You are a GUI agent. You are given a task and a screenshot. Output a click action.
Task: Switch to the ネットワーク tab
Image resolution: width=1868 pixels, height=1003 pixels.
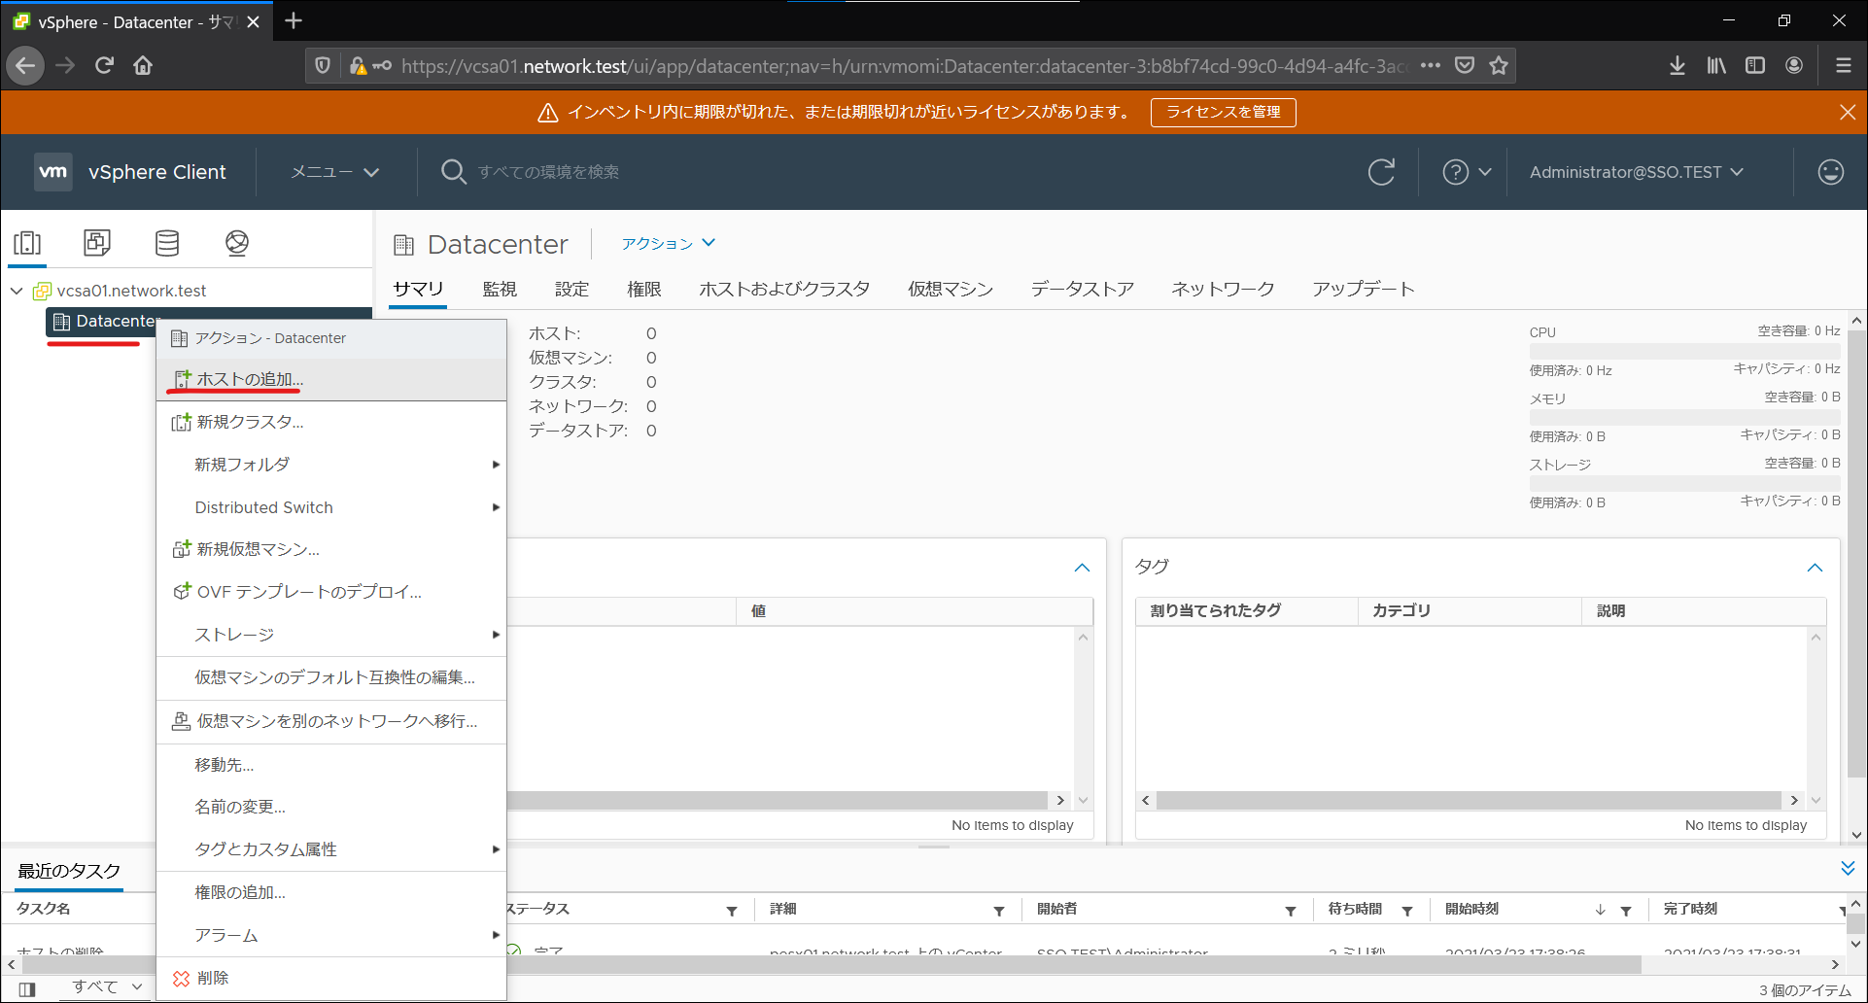1223,289
